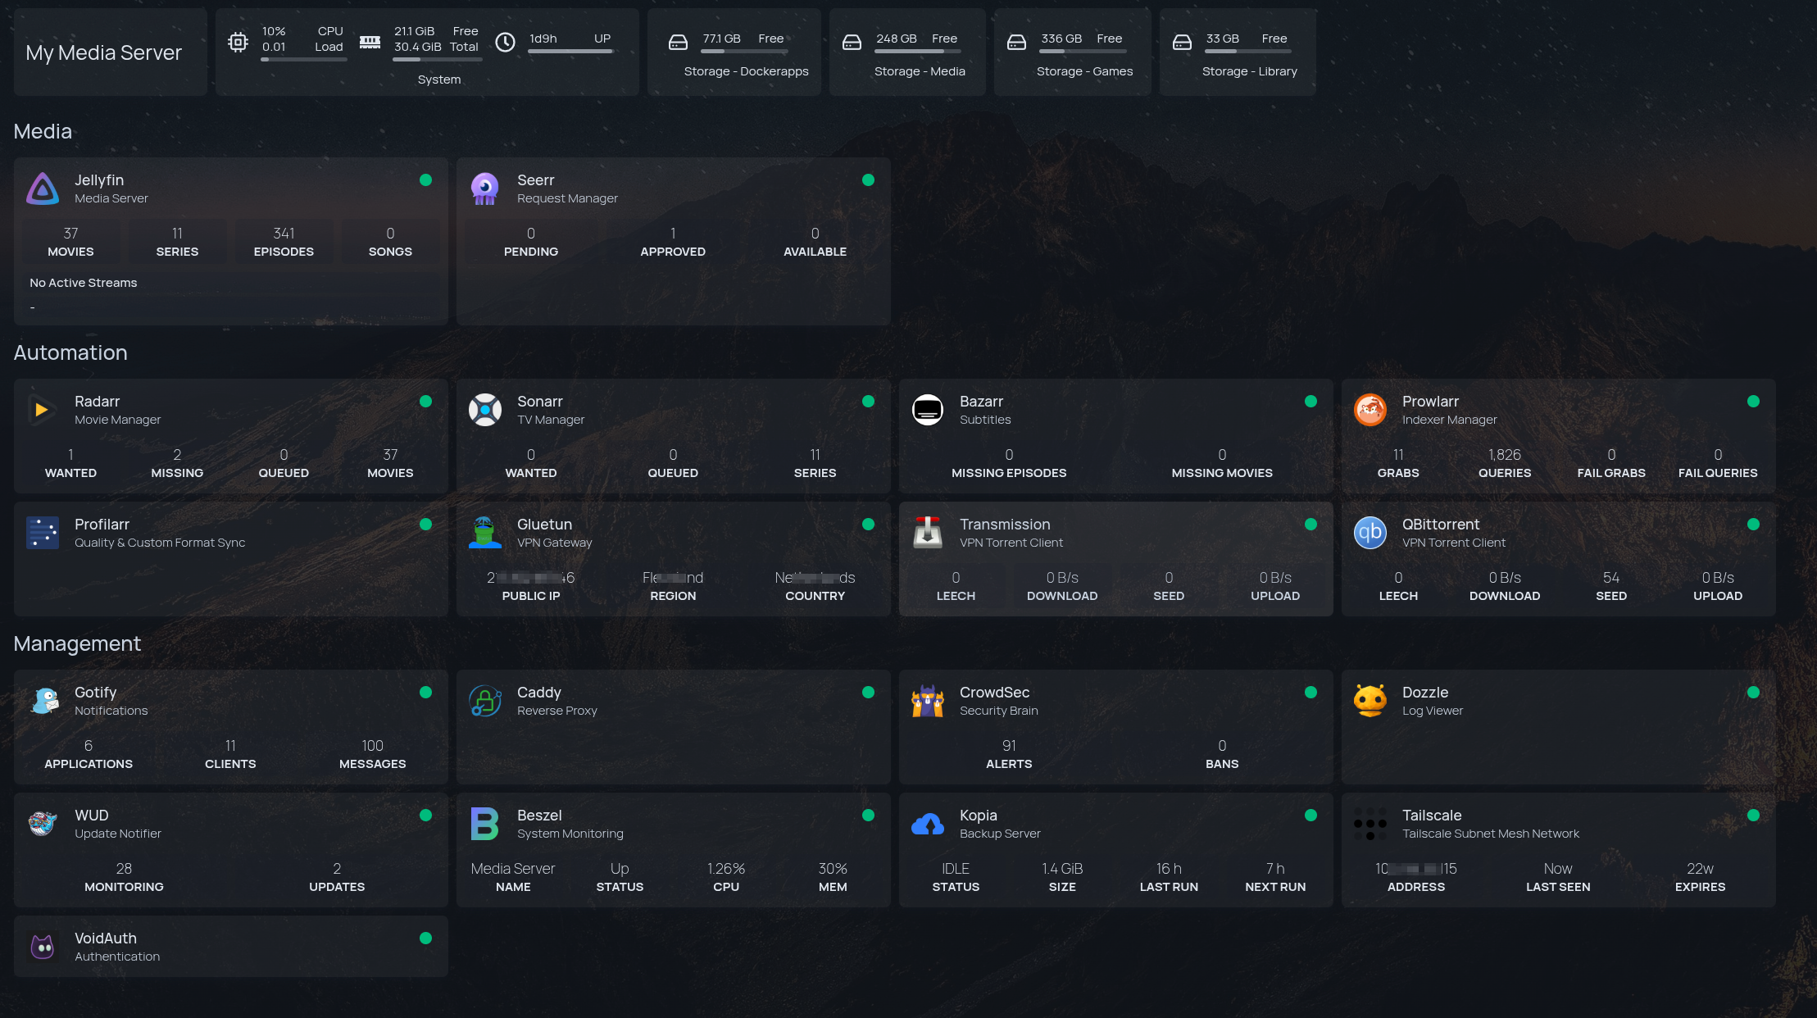1817x1018 pixels.
Task: Select the Radarr movie manager icon
Action: (42, 409)
